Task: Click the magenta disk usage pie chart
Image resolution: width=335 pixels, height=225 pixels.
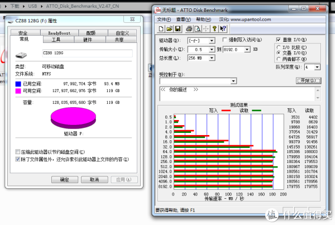Action: pyautogui.click(x=73, y=118)
